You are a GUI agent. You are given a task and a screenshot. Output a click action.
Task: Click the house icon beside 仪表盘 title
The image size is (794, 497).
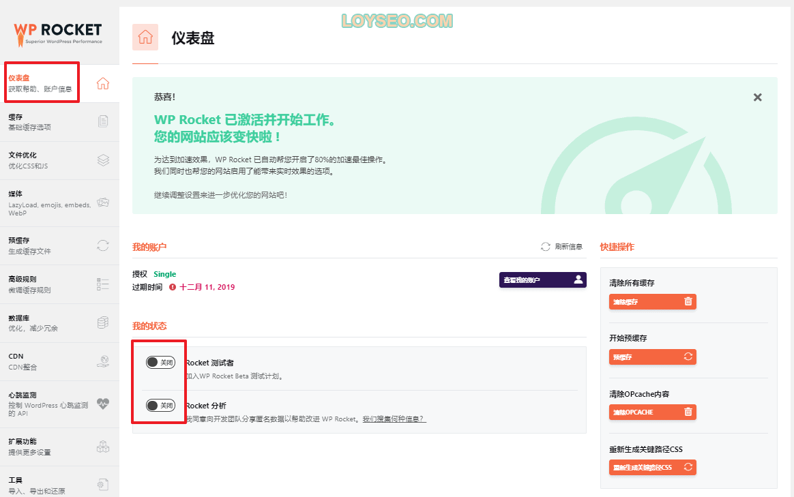(145, 37)
